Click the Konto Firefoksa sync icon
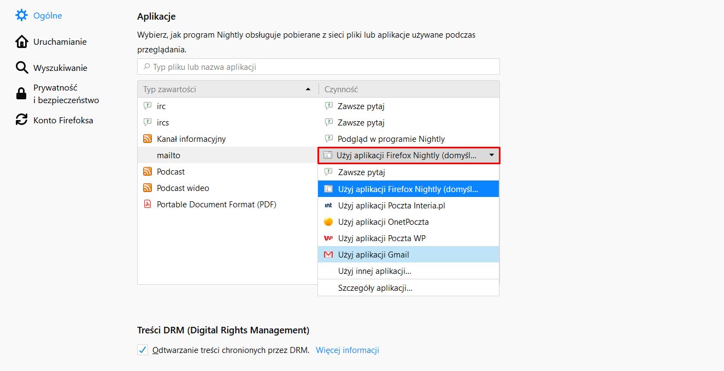The width and height of the screenshot is (724, 371). click(21, 120)
